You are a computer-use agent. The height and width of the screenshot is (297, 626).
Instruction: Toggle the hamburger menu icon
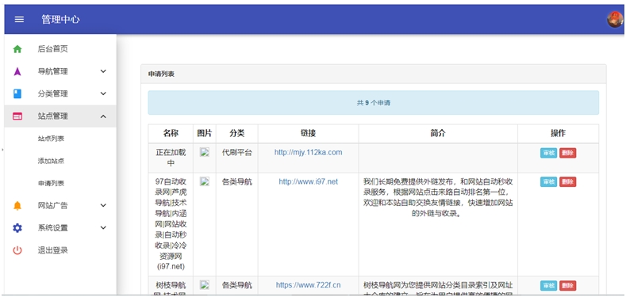click(19, 20)
